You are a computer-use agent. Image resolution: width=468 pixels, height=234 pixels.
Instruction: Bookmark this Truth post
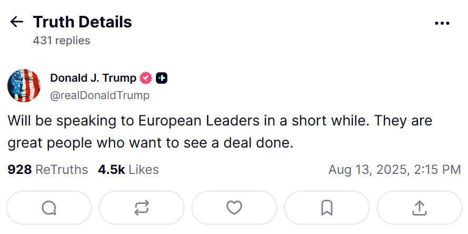click(326, 208)
